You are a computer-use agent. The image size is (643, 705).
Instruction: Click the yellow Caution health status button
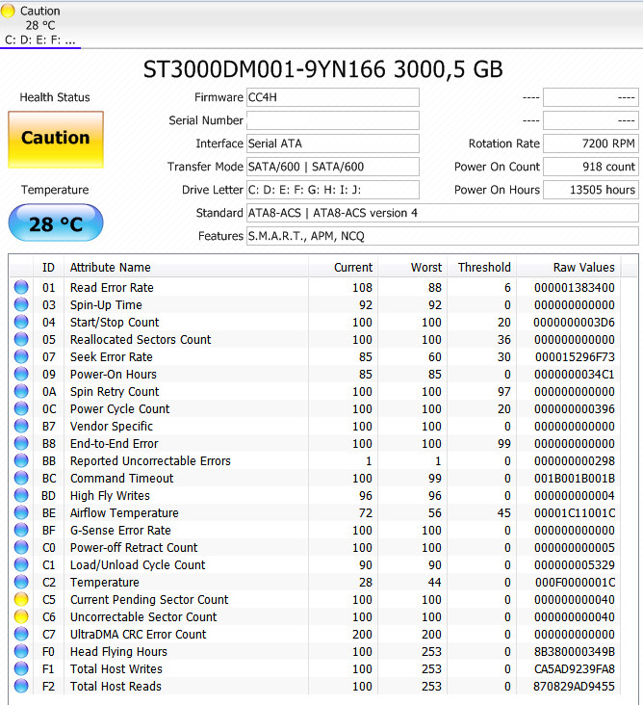click(x=56, y=140)
